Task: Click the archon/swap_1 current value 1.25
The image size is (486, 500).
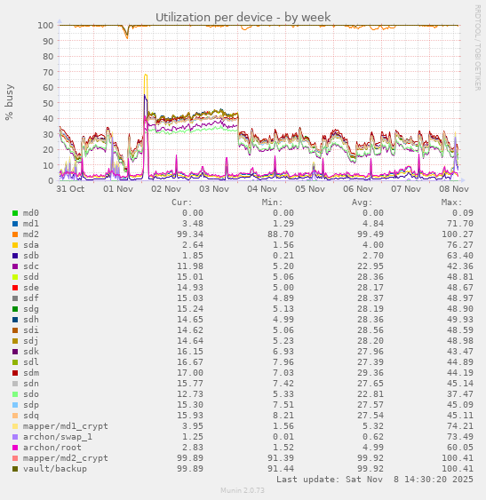Action: pos(193,437)
